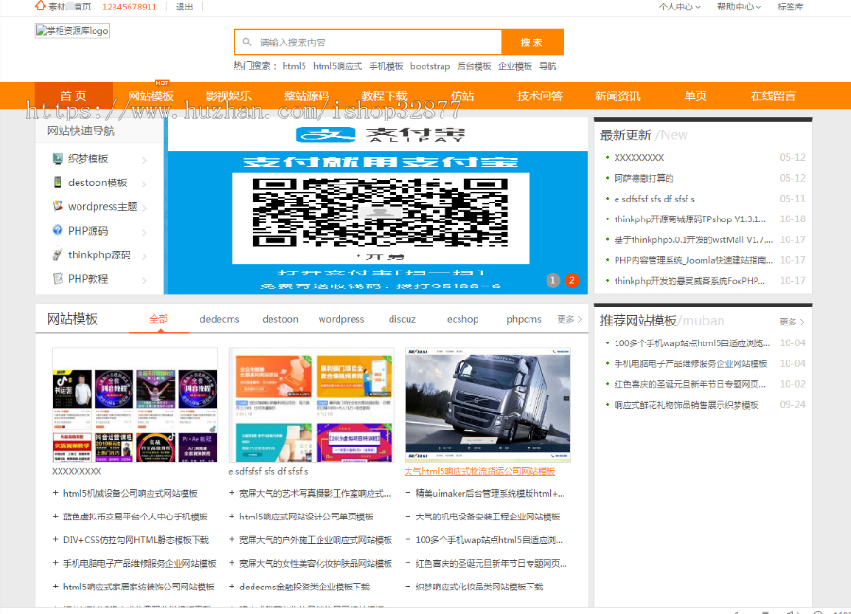Click the destoon模板 phone icon
The image size is (851, 614).
point(58,183)
